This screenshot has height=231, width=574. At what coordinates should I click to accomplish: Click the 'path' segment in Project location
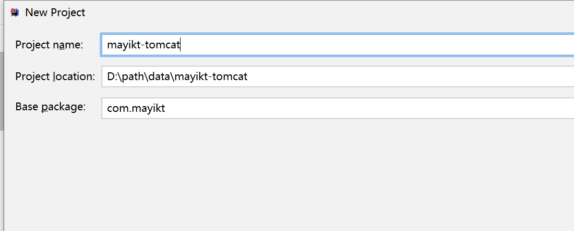[133, 77]
